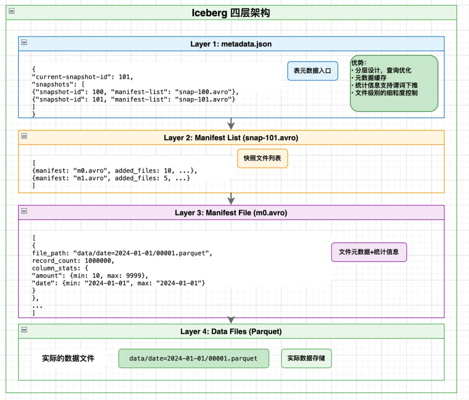This screenshot has width=469, height=400.
Task: Click the arrow pointing to Layer 4
Action: 231,318
